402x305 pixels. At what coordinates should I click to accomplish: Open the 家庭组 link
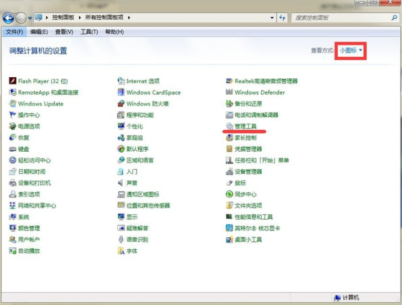pyautogui.click(x=135, y=138)
